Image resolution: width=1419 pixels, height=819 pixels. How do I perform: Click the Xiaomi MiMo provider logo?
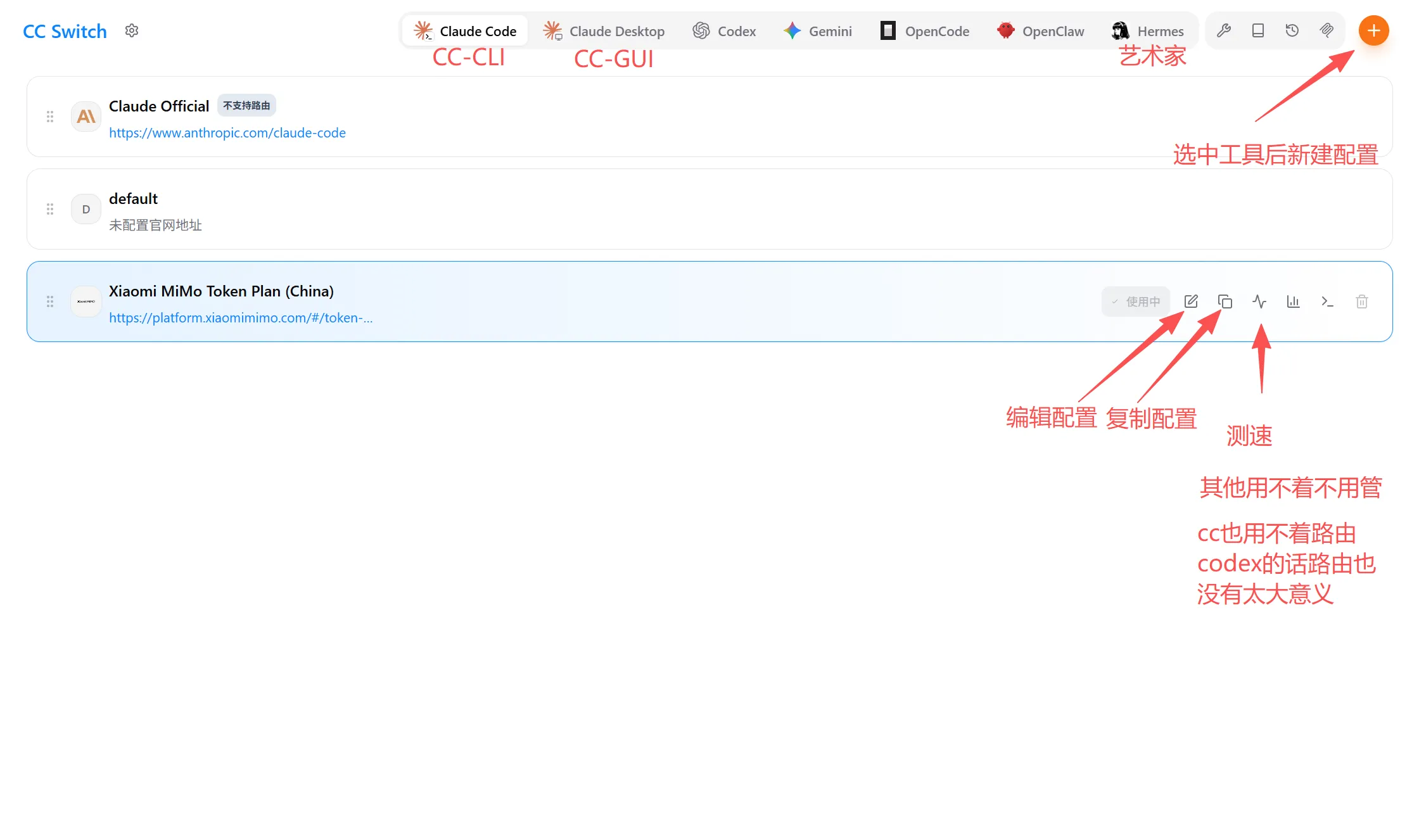tap(86, 302)
